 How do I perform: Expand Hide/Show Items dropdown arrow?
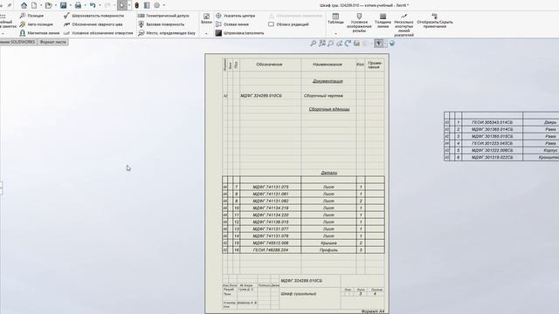pyautogui.click(x=385, y=44)
